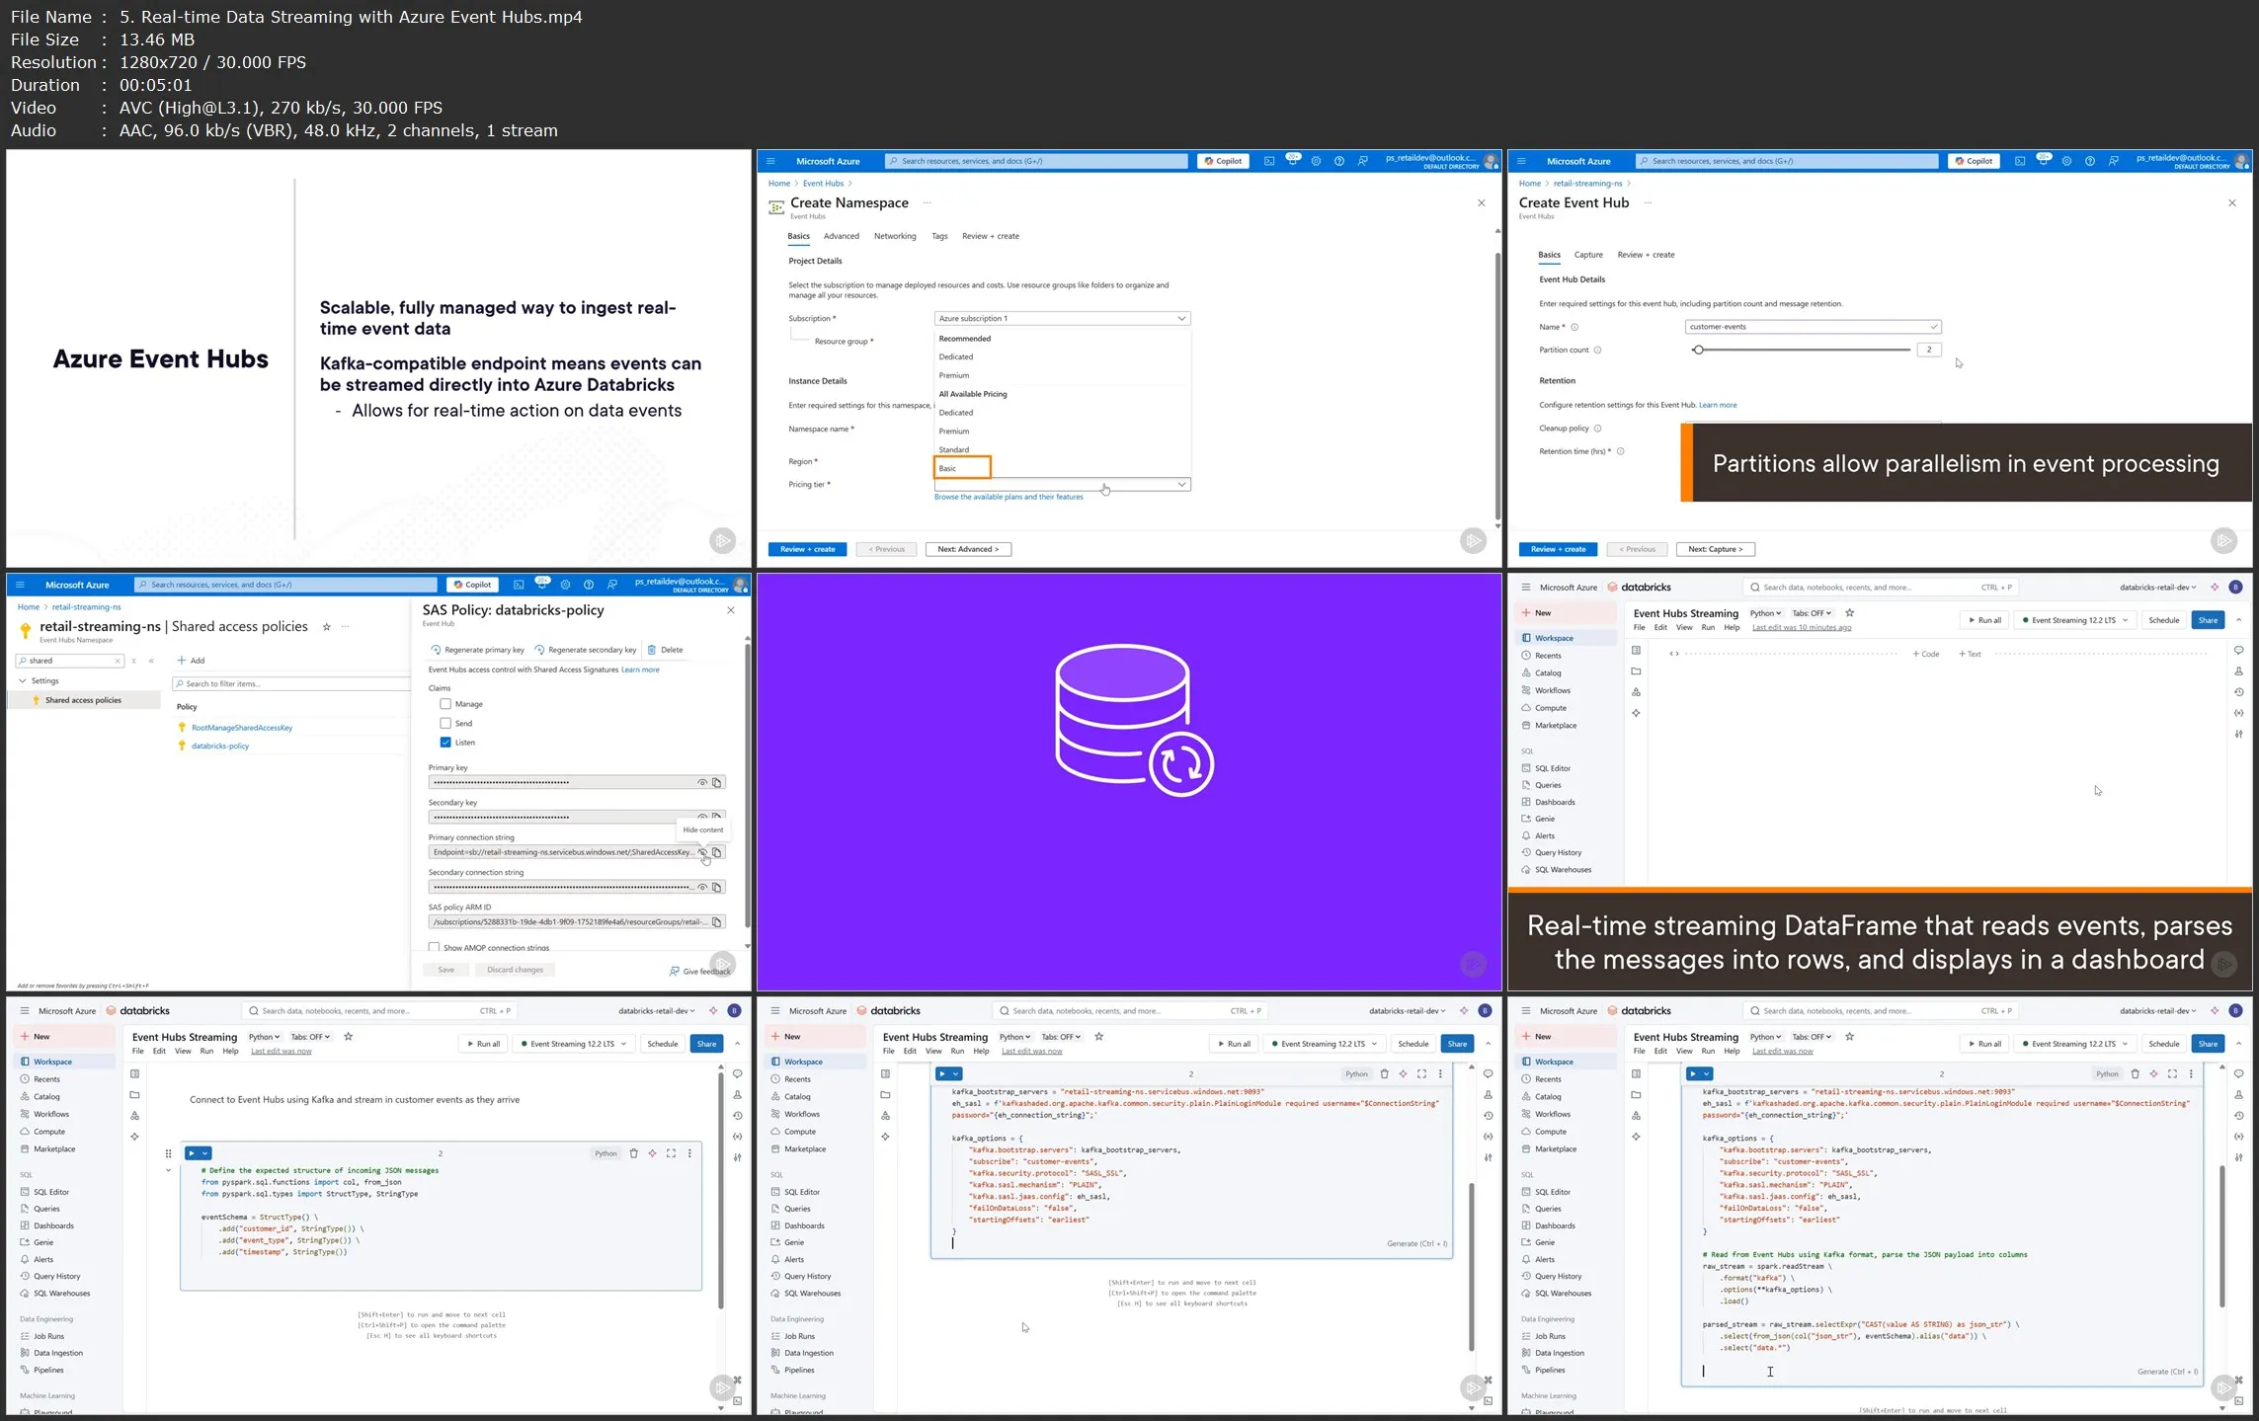Viewport: 2259px width, 1421px height.
Task: Click Add in Shared access policies toolbar
Action: [x=191, y=661]
